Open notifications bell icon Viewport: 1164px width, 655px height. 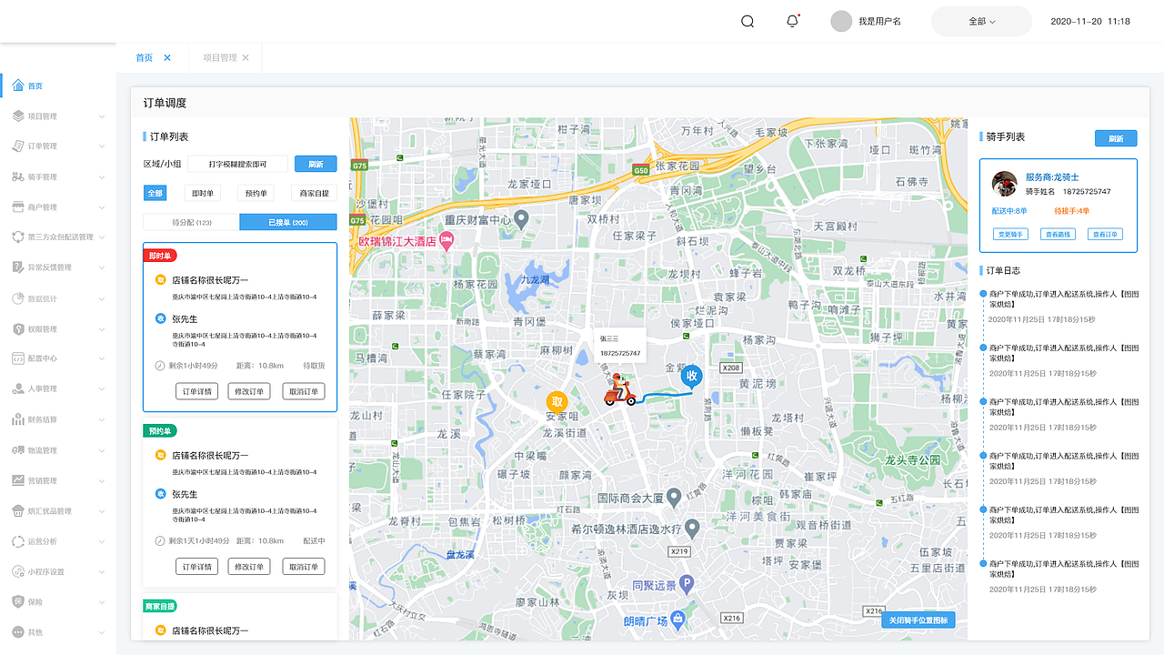[x=793, y=21]
